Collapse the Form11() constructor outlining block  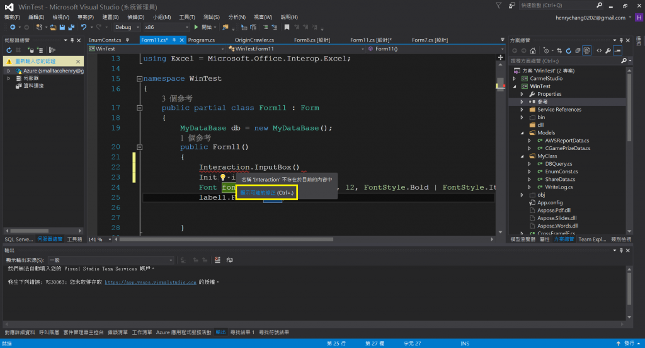[x=139, y=147]
